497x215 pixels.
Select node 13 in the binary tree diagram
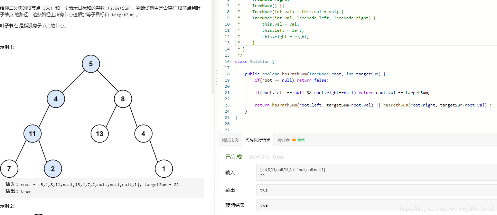tap(100, 133)
